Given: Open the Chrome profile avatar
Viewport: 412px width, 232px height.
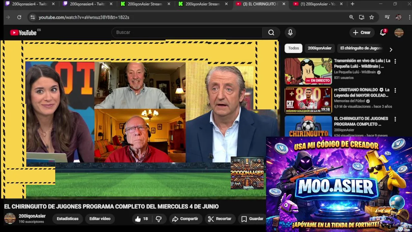Looking at the screenshot, I should click(x=398, y=17).
